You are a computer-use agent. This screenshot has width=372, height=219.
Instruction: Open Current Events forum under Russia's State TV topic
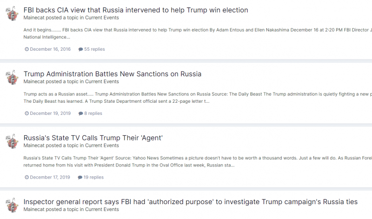tap(102, 146)
